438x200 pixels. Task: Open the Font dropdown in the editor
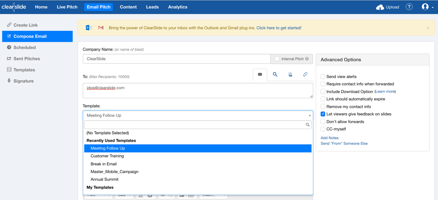coord(98,194)
